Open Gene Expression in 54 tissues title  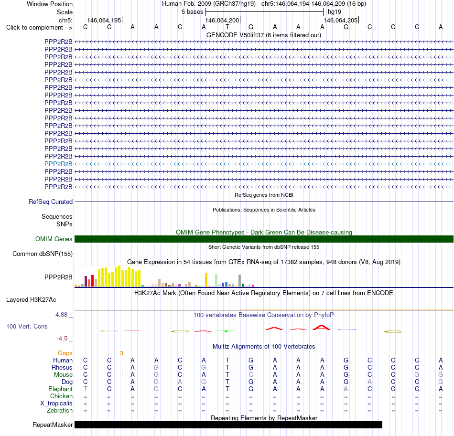264,262
